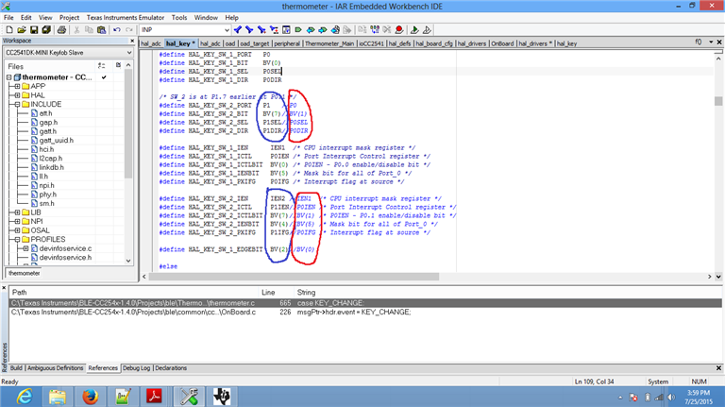This screenshot has width=725, height=407.
Task: Open the Declarations tab
Action: click(x=171, y=368)
